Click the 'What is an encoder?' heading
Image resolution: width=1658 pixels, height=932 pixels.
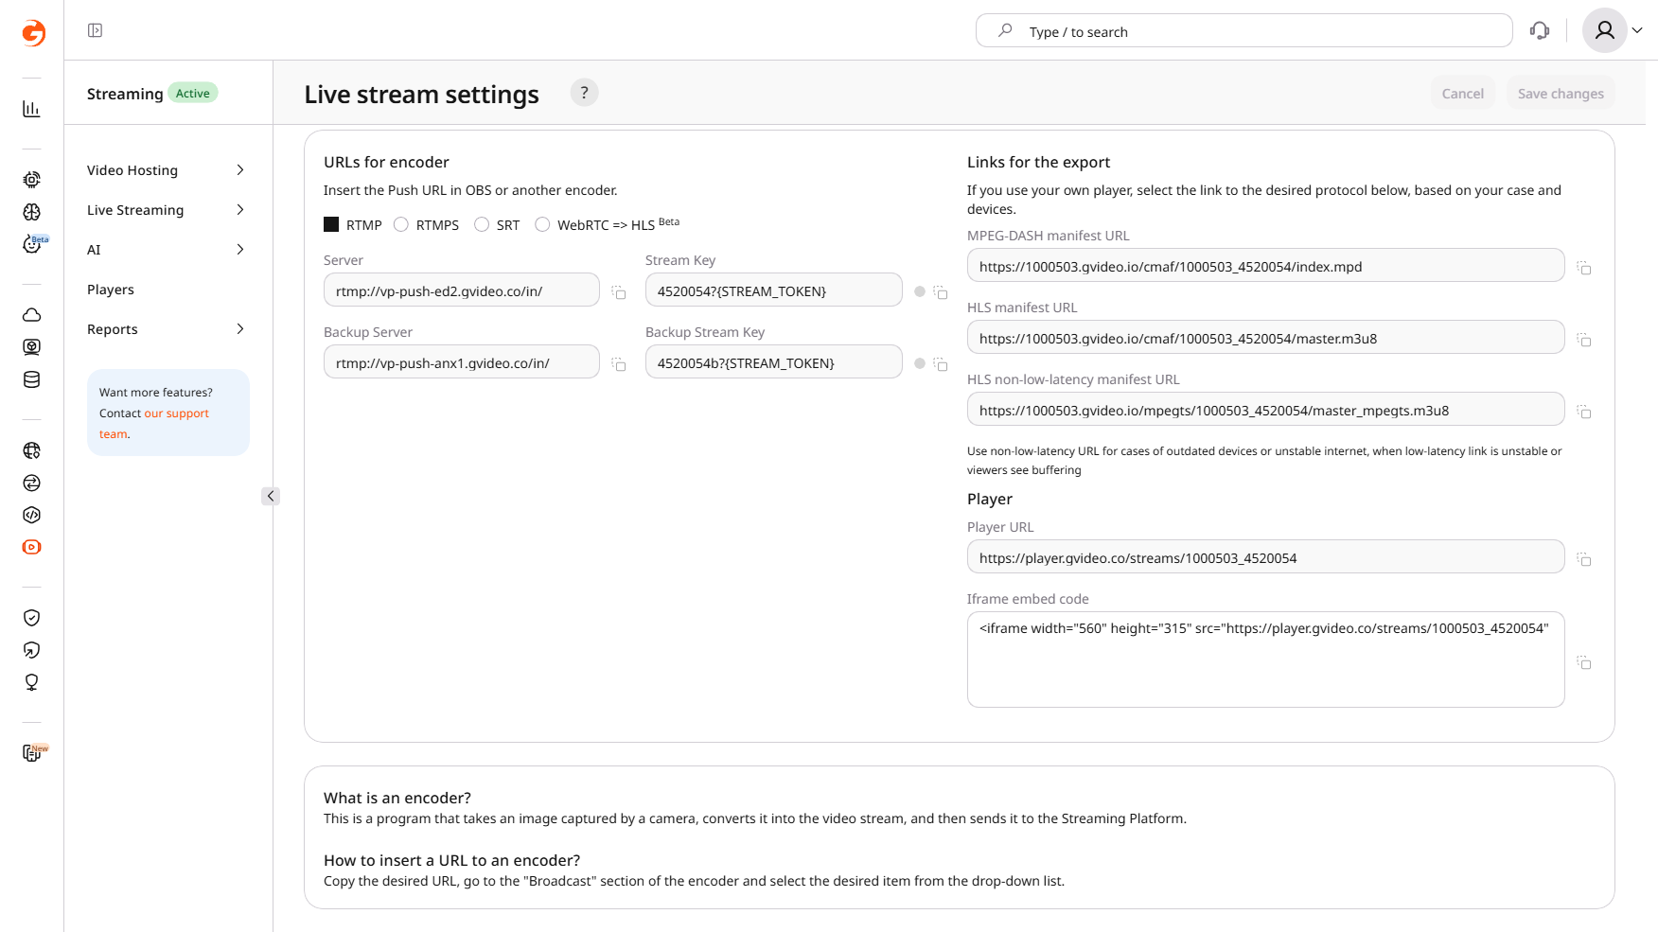397,798
